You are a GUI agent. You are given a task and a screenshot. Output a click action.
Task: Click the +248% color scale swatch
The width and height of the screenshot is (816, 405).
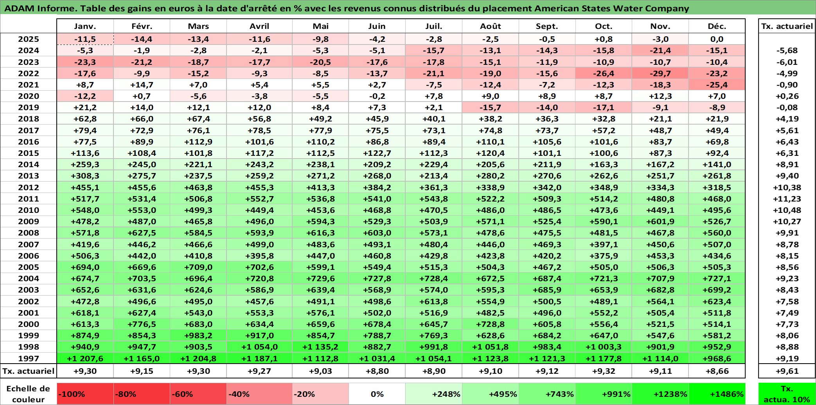coord(434,394)
